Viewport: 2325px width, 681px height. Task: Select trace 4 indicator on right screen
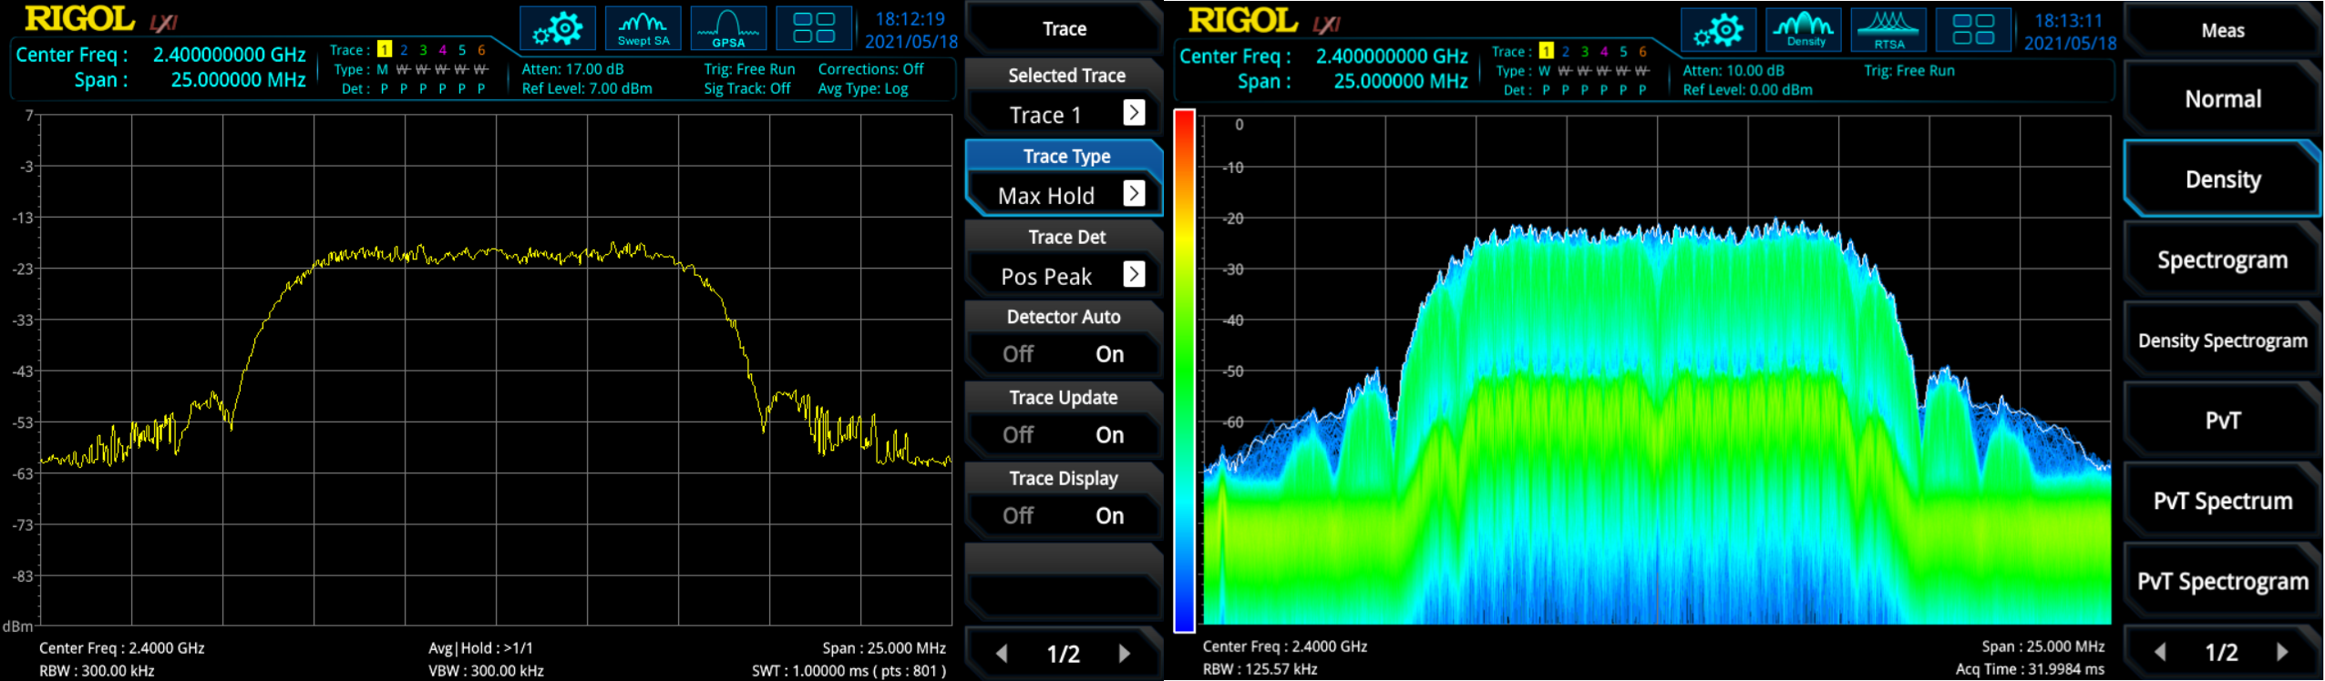coord(1604,52)
